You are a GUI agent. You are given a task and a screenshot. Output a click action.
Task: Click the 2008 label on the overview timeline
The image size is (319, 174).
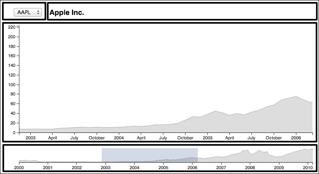[250, 167]
